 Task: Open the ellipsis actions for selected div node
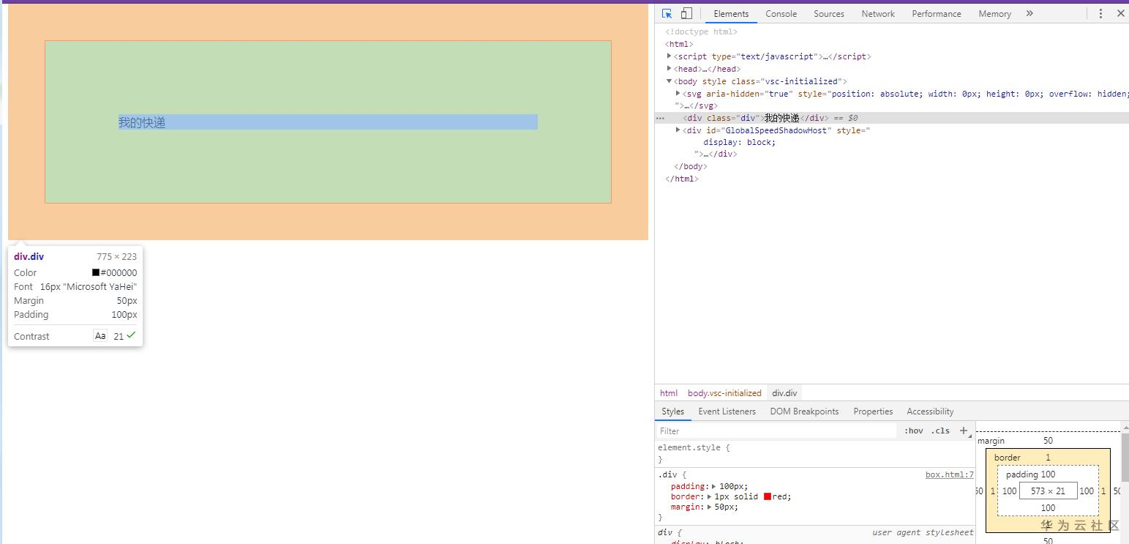coord(660,118)
